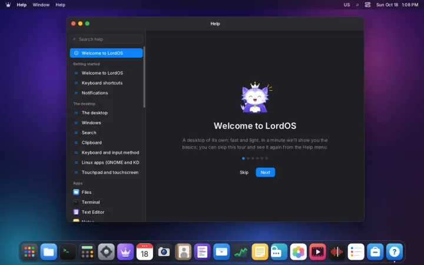Click the Getting started section label
The height and width of the screenshot is (265, 424).
(x=86, y=64)
